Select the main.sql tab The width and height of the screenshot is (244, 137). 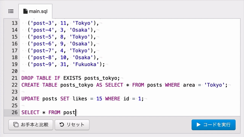35,11
